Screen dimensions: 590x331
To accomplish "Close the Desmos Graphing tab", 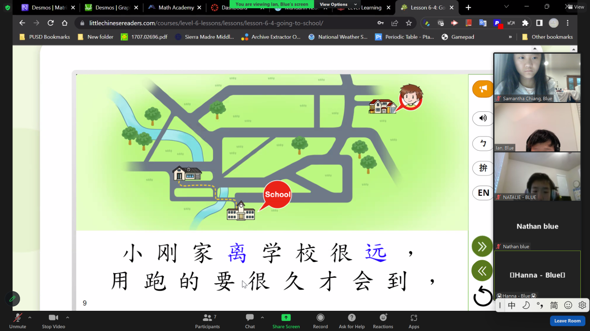I will pos(136,8).
